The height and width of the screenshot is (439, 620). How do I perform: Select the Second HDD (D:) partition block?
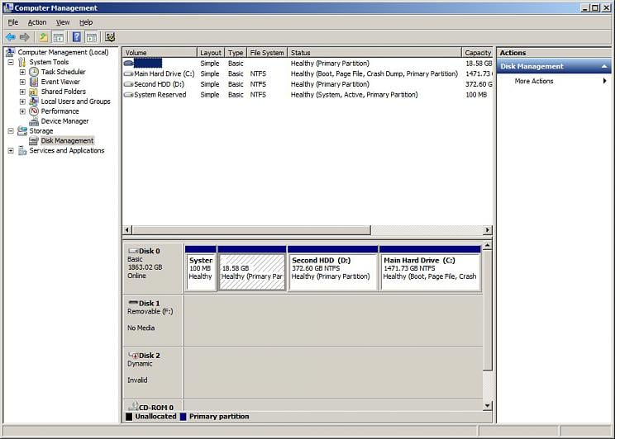pos(333,268)
